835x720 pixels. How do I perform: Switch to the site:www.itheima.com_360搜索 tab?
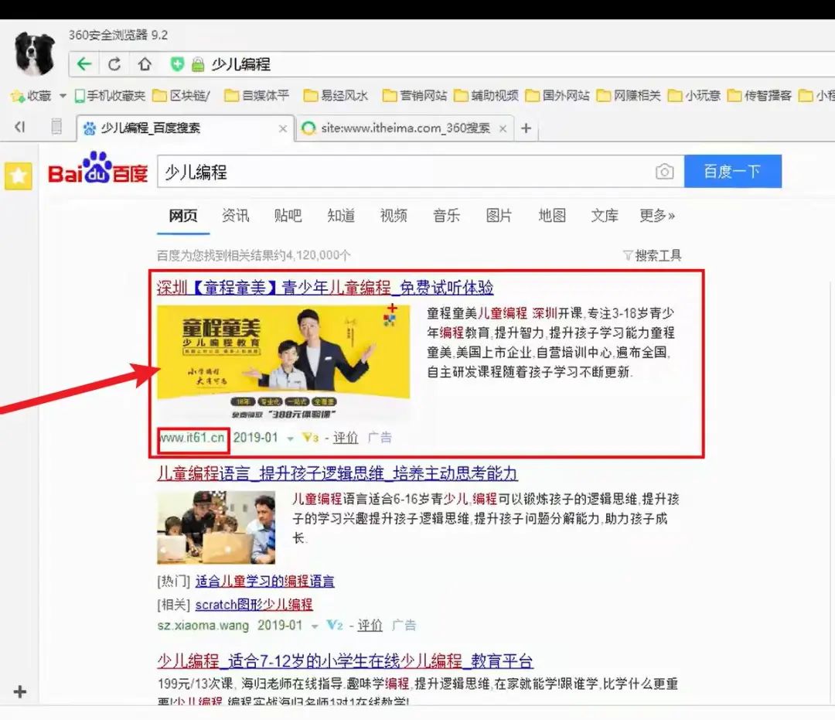(404, 128)
